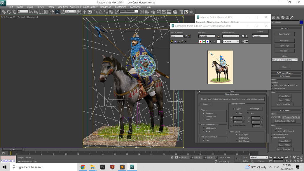Select the Summed Area filtering option

click(x=204, y=117)
